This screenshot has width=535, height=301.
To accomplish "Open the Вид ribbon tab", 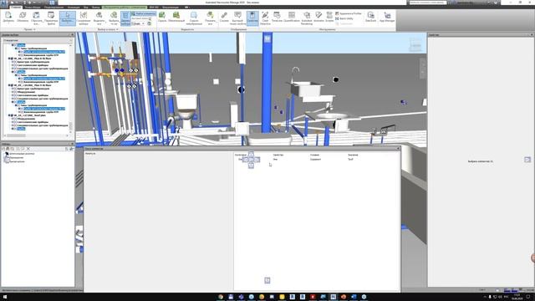I will point(86,8).
